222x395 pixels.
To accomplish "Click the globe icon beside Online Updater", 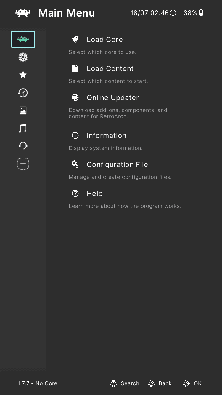I will coord(75,98).
